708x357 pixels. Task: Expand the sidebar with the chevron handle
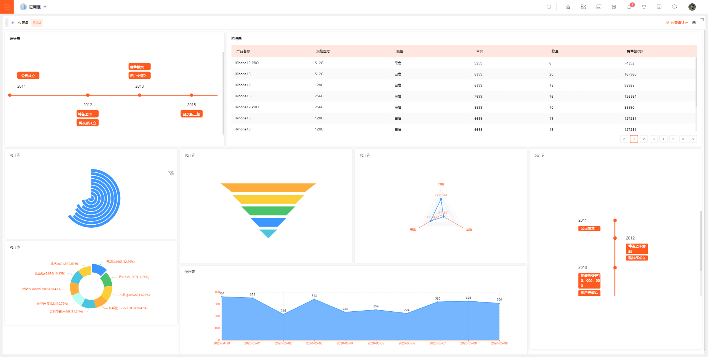click(7, 23)
